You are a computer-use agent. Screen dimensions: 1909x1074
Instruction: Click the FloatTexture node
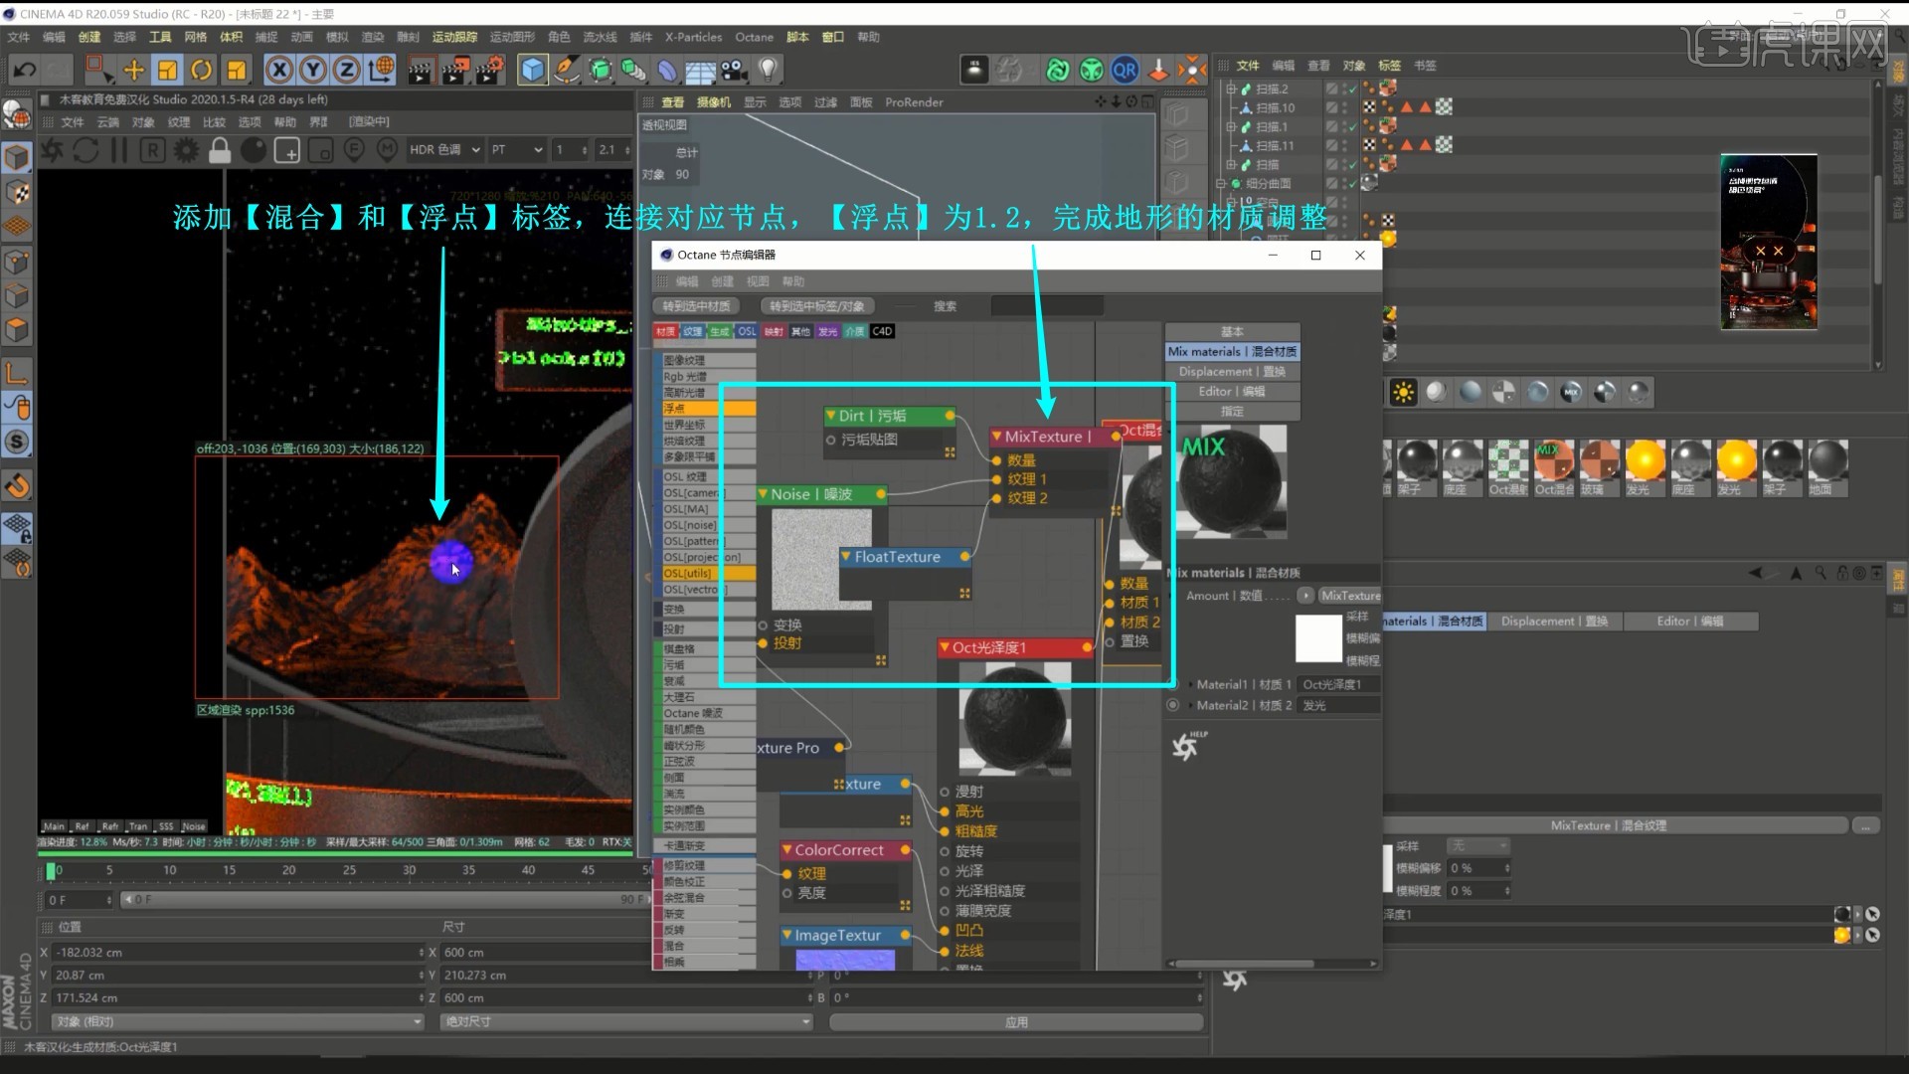click(896, 557)
